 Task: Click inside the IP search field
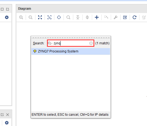[x=71, y=43]
